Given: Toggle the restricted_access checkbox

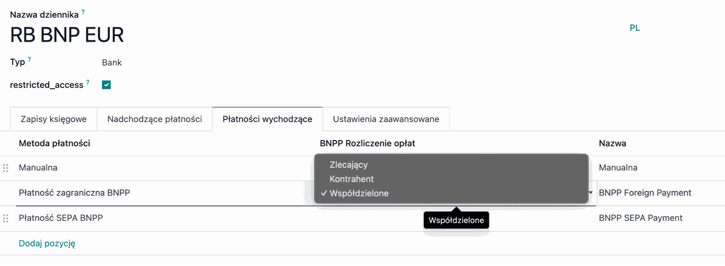Looking at the screenshot, I should click(106, 85).
